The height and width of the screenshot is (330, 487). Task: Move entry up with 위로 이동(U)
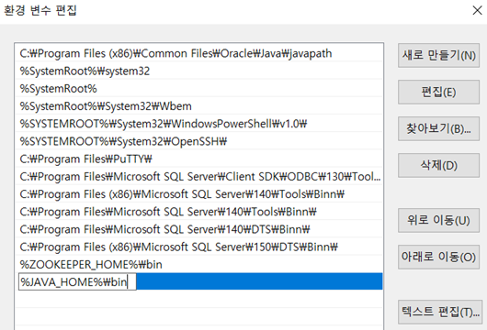click(438, 220)
